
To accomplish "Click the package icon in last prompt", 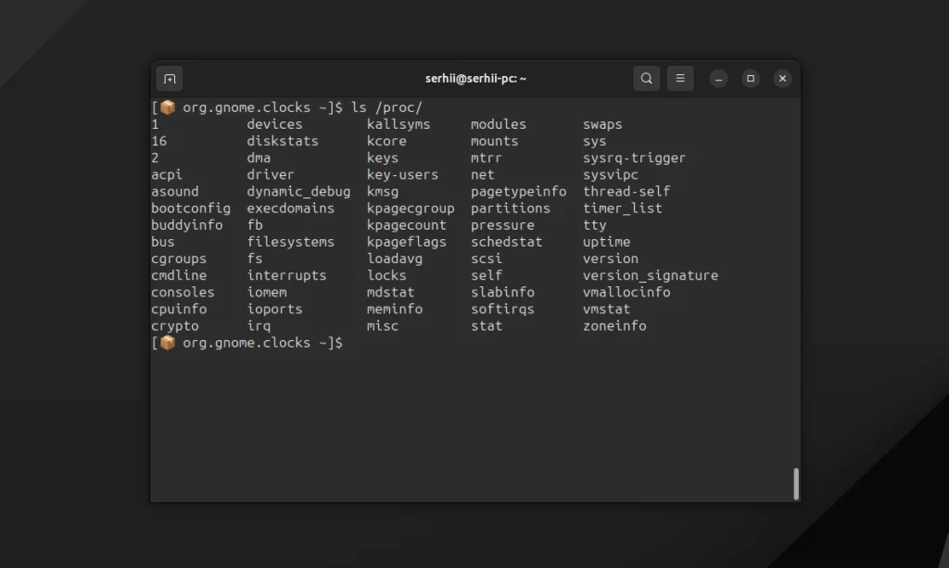I will pyautogui.click(x=168, y=343).
